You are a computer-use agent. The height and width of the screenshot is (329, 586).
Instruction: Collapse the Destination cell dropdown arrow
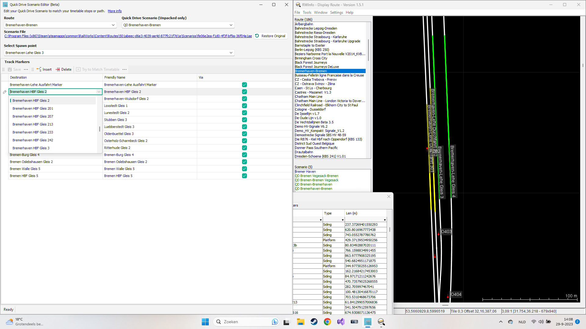click(x=99, y=92)
